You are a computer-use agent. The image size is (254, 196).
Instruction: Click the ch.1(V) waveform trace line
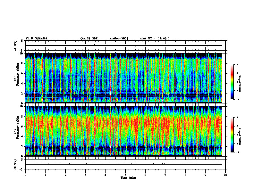pos(124,45)
